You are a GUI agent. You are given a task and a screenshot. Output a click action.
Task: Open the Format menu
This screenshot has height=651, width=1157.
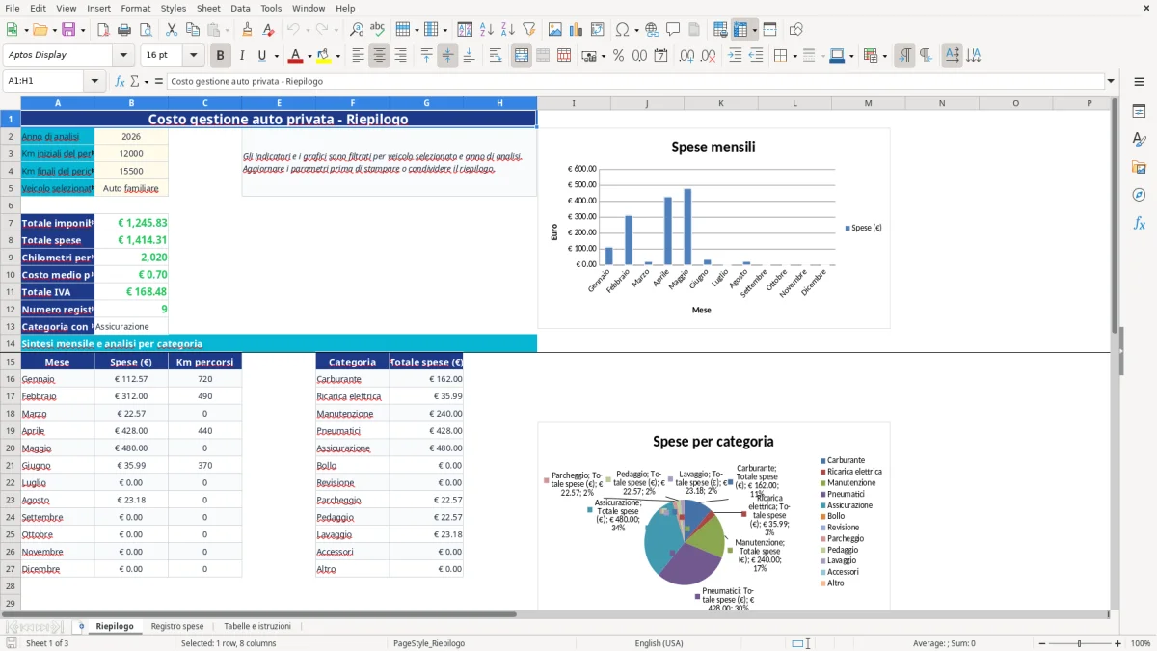pyautogui.click(x=135, y=8)
